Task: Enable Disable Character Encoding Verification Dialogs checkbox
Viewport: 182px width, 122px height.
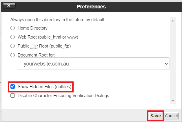Action: (x=13, y=96)
